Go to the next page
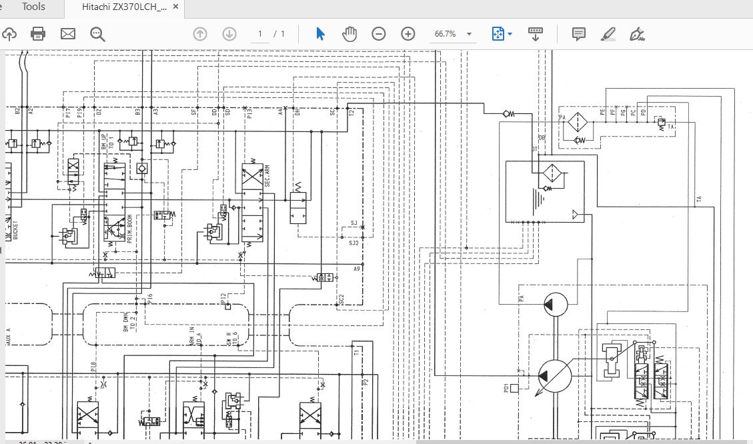 [x=227, y=33]
